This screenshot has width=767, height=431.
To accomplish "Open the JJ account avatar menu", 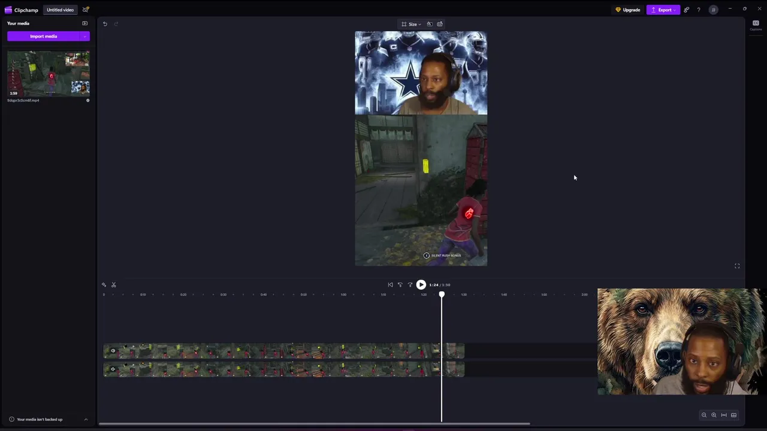I will point(713,10).
